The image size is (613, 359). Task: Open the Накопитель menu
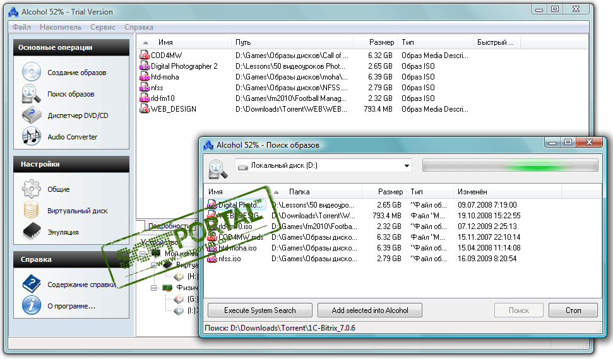(x=61, y=27)
